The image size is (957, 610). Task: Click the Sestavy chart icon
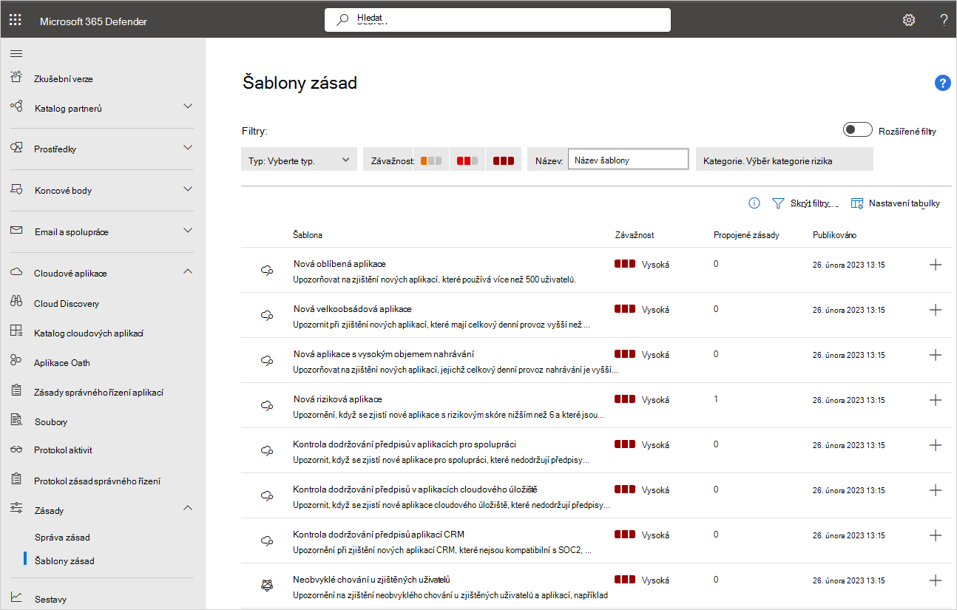coord(16,598)
